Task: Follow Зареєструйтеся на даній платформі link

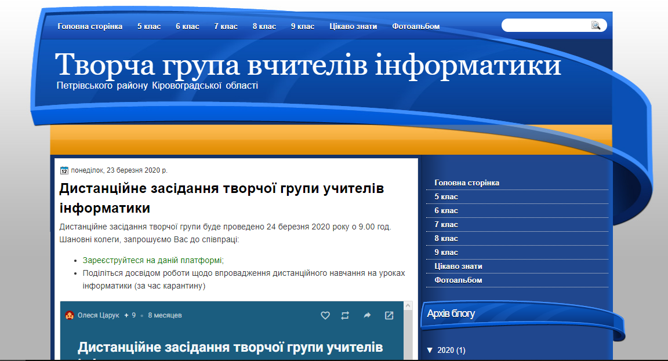Action: 153,260
